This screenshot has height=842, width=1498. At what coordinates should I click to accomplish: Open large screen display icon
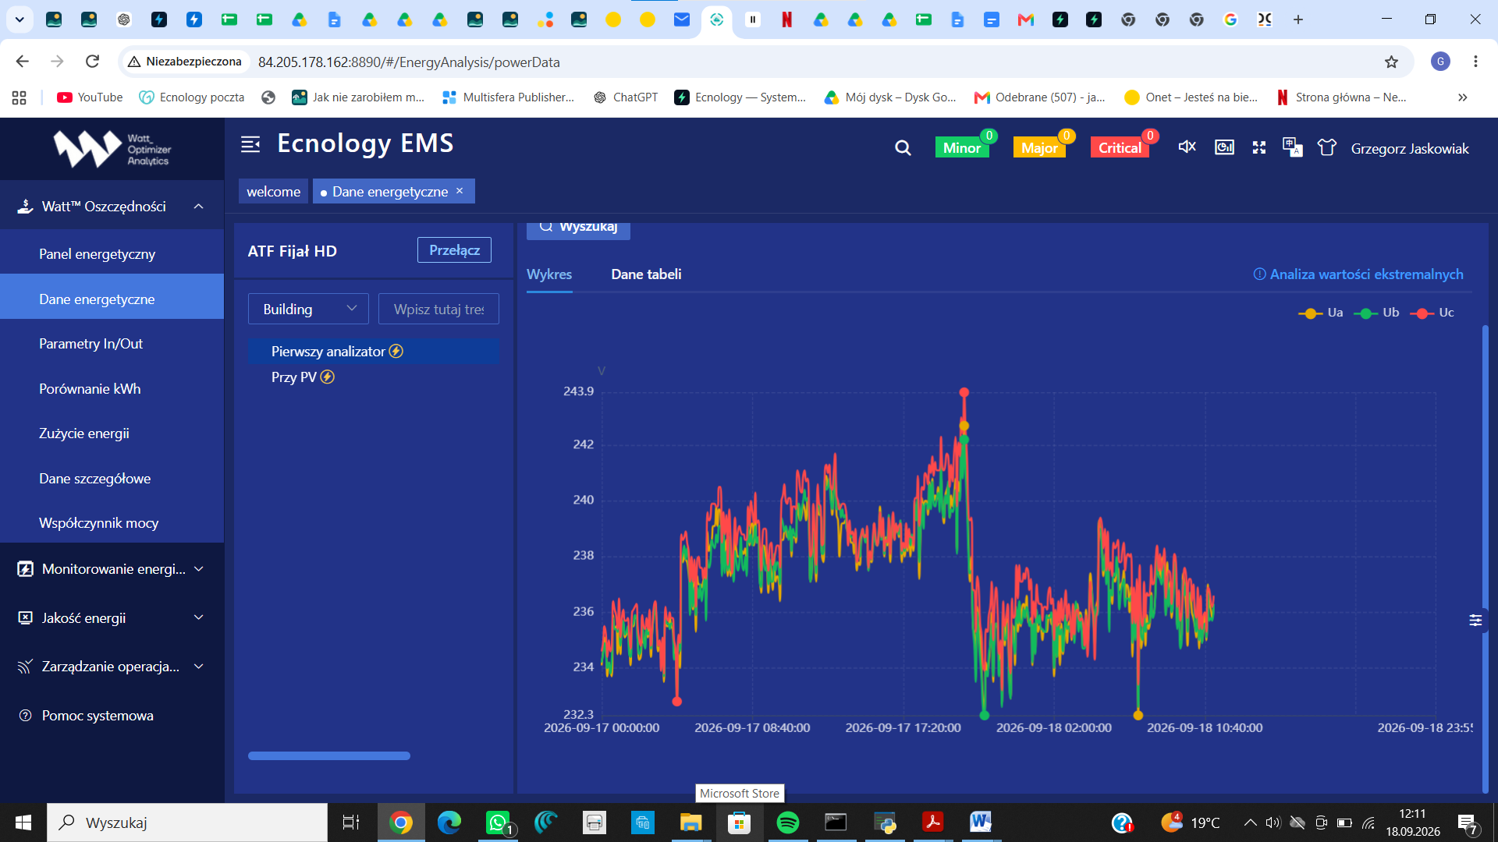(1224, 147)
